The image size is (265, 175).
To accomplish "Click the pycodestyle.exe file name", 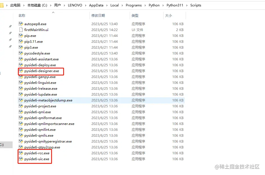I will point(37,53).
